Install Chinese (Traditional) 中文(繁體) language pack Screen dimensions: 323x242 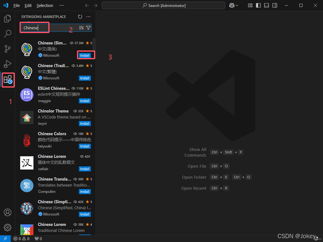pos(85,78)
